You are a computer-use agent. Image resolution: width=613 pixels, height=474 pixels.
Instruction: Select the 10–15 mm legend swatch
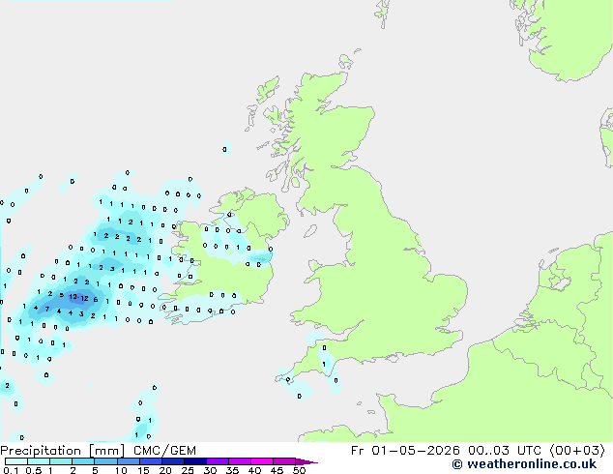pos(128,461)
